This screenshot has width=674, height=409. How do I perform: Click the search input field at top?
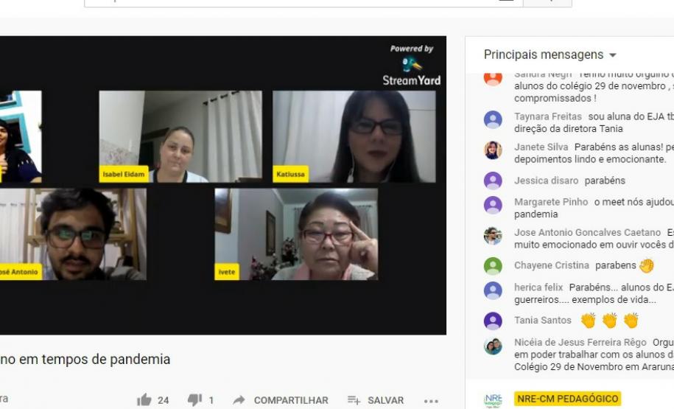pyautogui.click(x=303, y=3)
